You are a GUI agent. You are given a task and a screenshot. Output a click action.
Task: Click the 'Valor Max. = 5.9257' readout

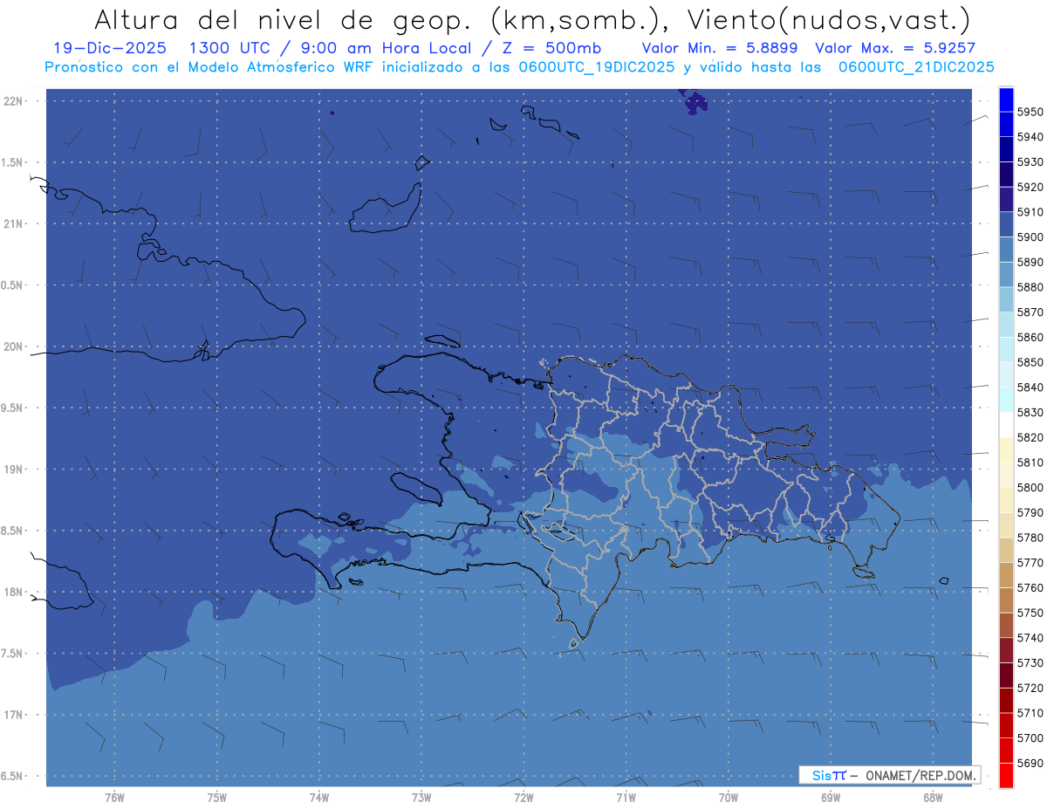[x=894, y=48]
